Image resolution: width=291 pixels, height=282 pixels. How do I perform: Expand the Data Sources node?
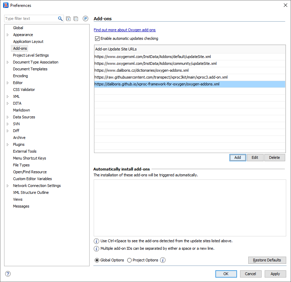(8, 117)
